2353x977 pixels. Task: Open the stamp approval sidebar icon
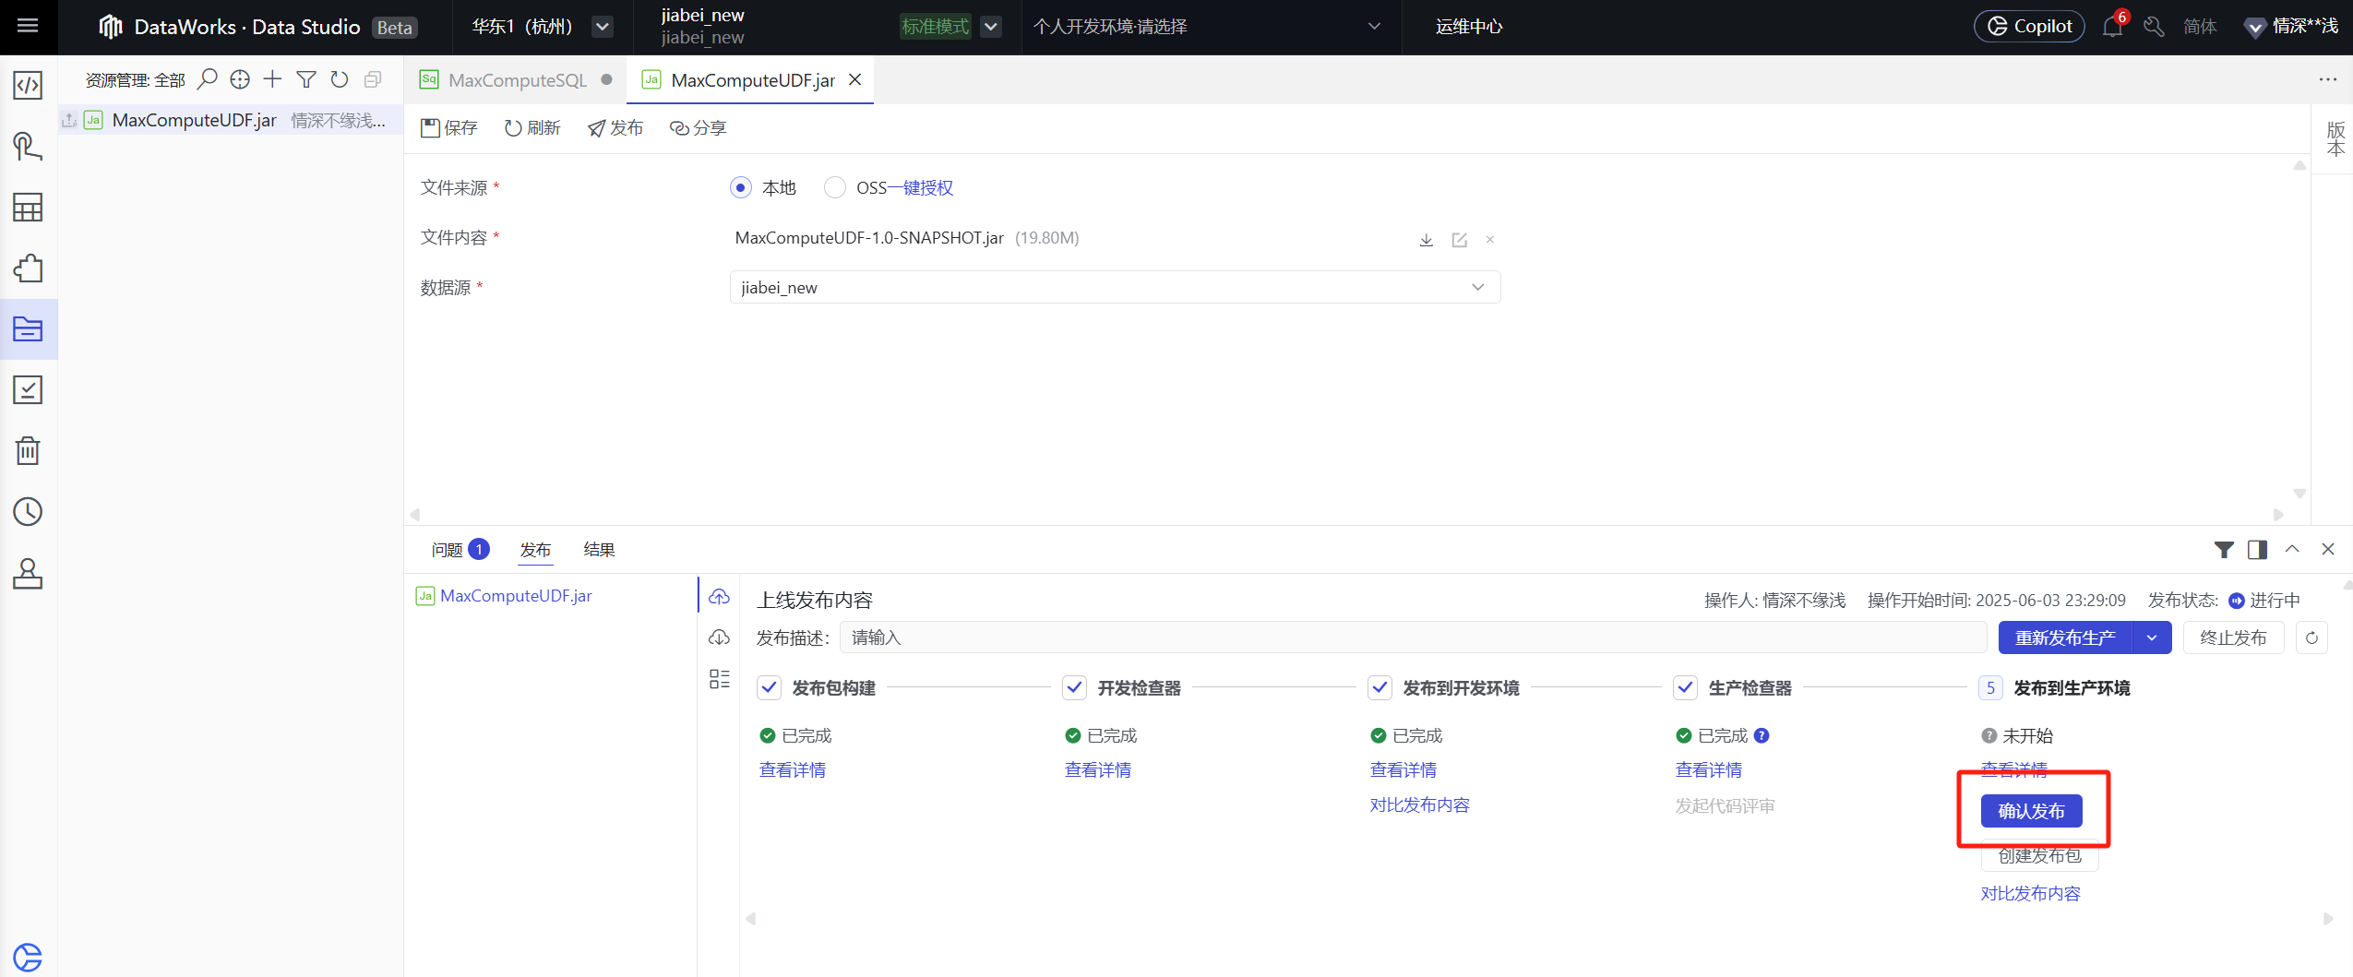tap(28, 573)
